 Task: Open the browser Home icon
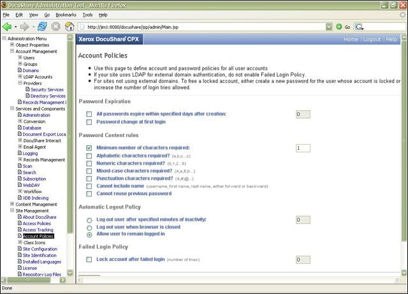pyautogui.click(x=69, y=26)
